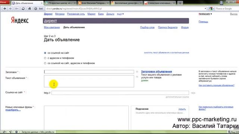Open the 'Деньги' link
The height and width of the screenshot is (134, 239).
[x=110, y=14]
